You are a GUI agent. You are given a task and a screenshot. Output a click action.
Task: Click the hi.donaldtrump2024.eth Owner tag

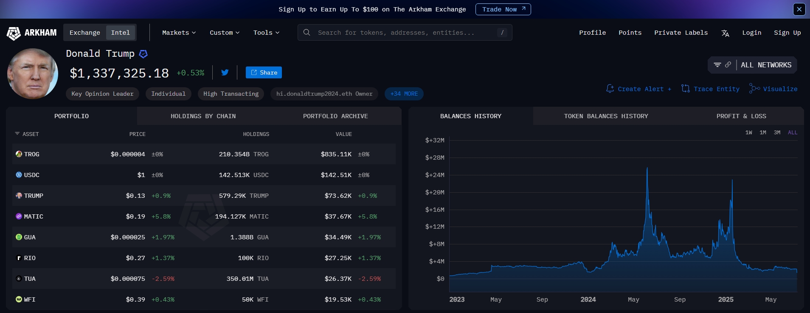[324, 94]
